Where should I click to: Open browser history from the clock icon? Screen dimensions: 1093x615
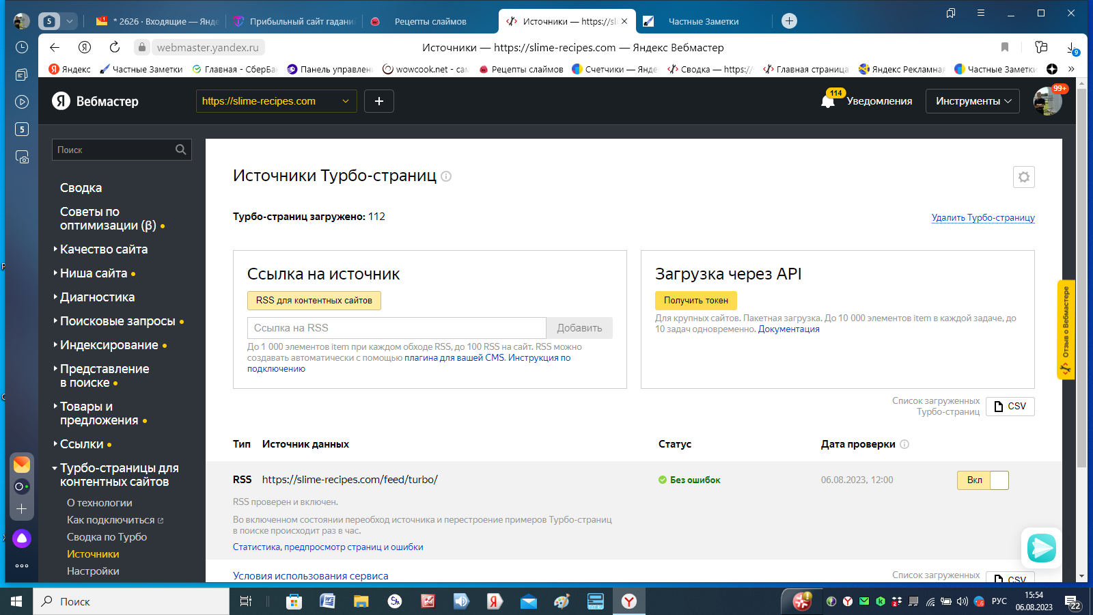pos(22,47)
